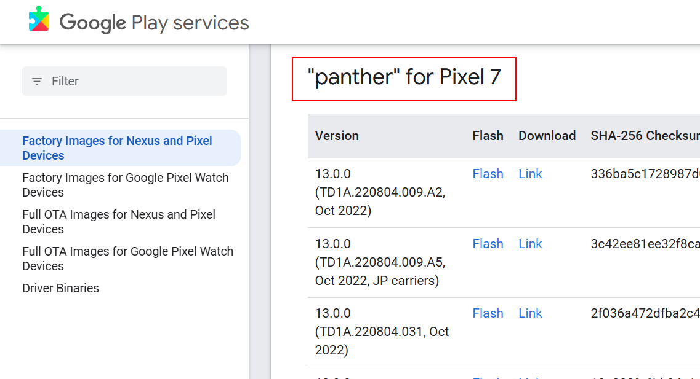Screen dimensions: 700x379
Task: Click download Link for the JP carriers build
Action: tap(530, 244)
